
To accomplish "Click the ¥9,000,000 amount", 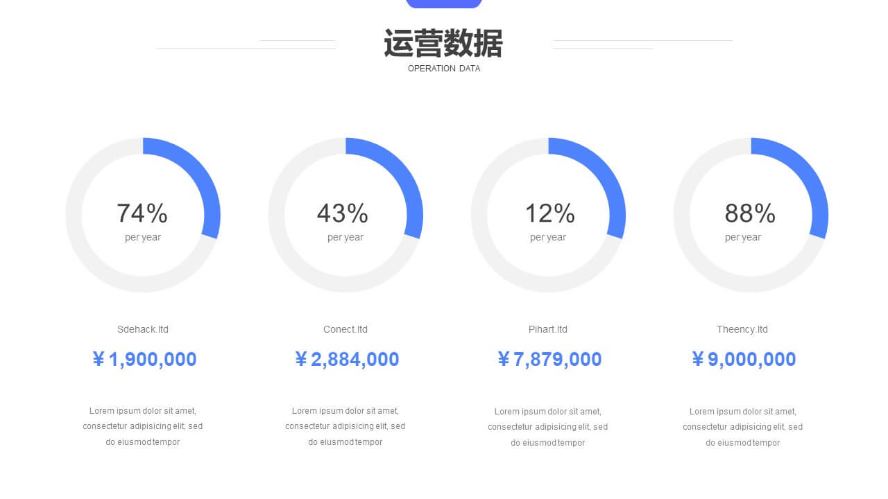I will coord(744,359).
